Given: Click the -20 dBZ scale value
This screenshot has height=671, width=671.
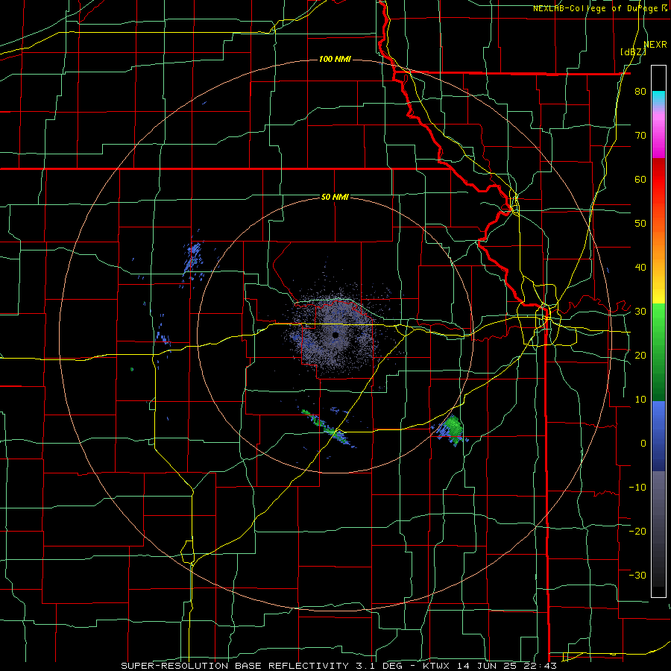Looking at the screenshot, I should tap(637, 532).
